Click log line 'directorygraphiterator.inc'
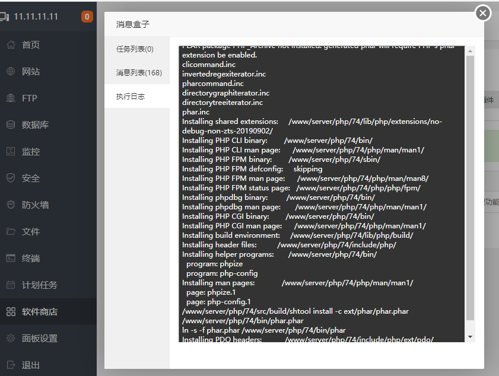The height and width of the screenshot is (376, 499). click(x=225, y=93)
